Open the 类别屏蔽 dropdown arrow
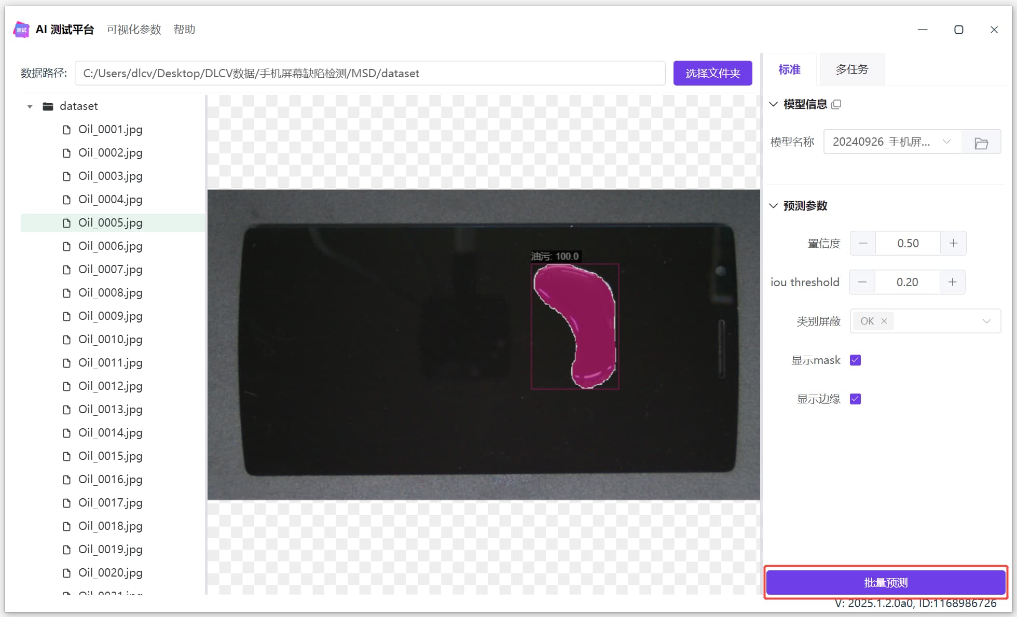The height and width of the screenshot is (617, 1017). pyautogui.click(x=986, y=321)
